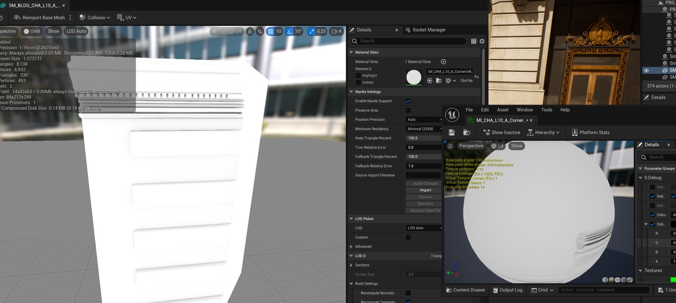Toggle grid snapping icon next to 10
676x303 pixels.
270,31
